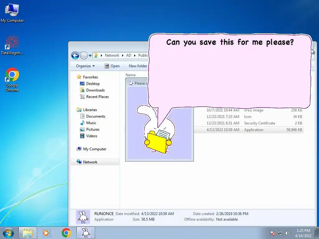Click Offline availability Not available value
Image resolution: width=319 pixels, height=239 pixels.
[227, 219]
